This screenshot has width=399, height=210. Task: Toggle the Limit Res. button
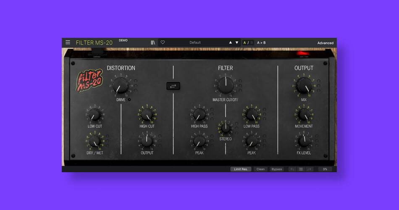coord(241,169)
